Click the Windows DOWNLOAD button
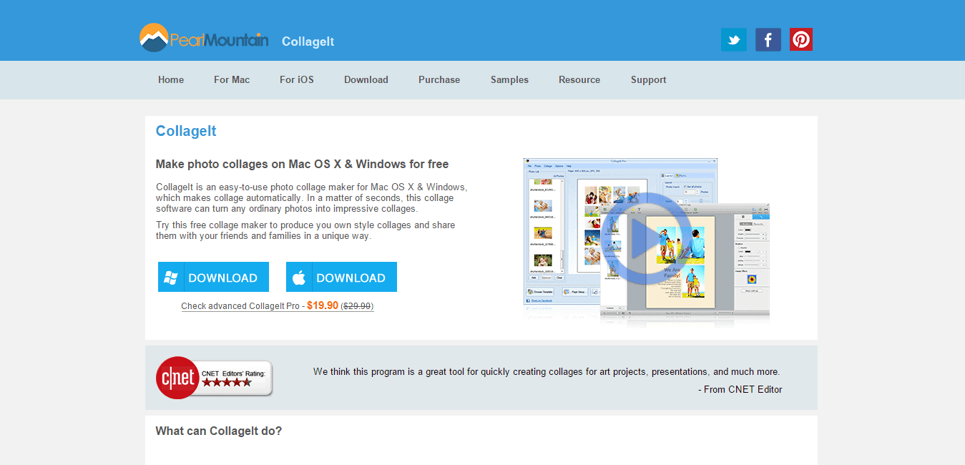 tap(213, 277)
